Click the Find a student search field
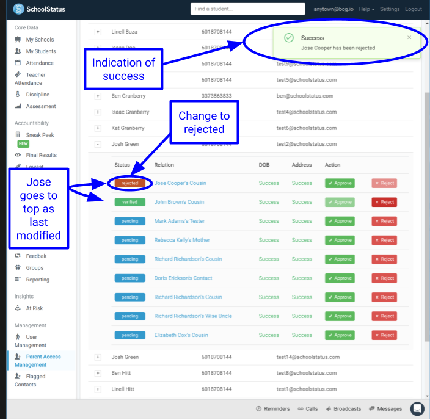Image resolution: width=430 pixels, height=420 pixels. pos(247,9)
